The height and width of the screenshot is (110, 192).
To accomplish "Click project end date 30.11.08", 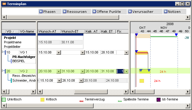I will tap(71, 42).
